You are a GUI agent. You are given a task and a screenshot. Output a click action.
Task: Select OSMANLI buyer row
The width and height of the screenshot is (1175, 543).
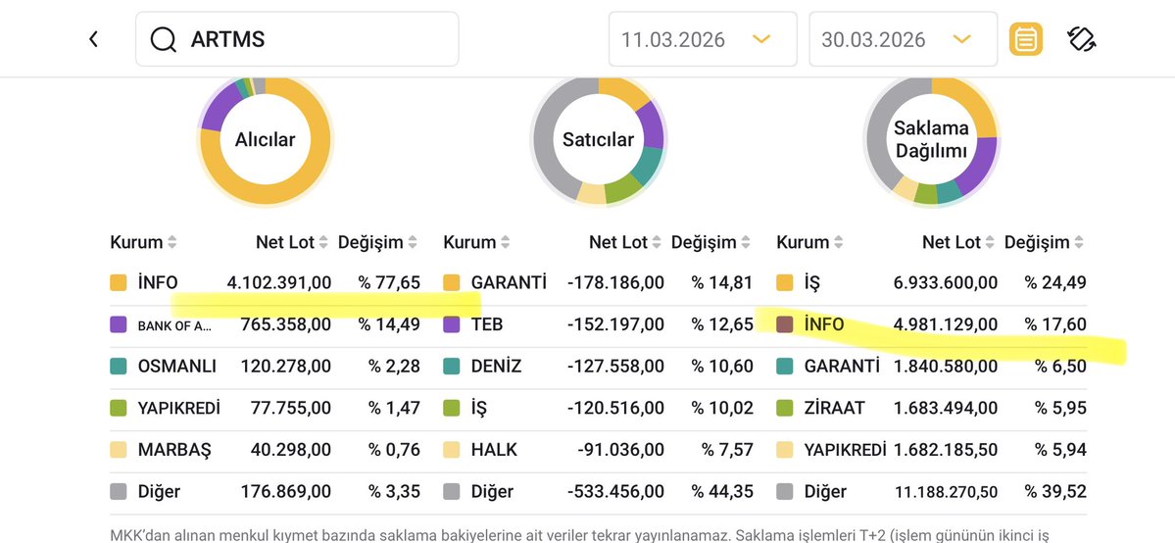pyautogui.click(x=266, y=366)
